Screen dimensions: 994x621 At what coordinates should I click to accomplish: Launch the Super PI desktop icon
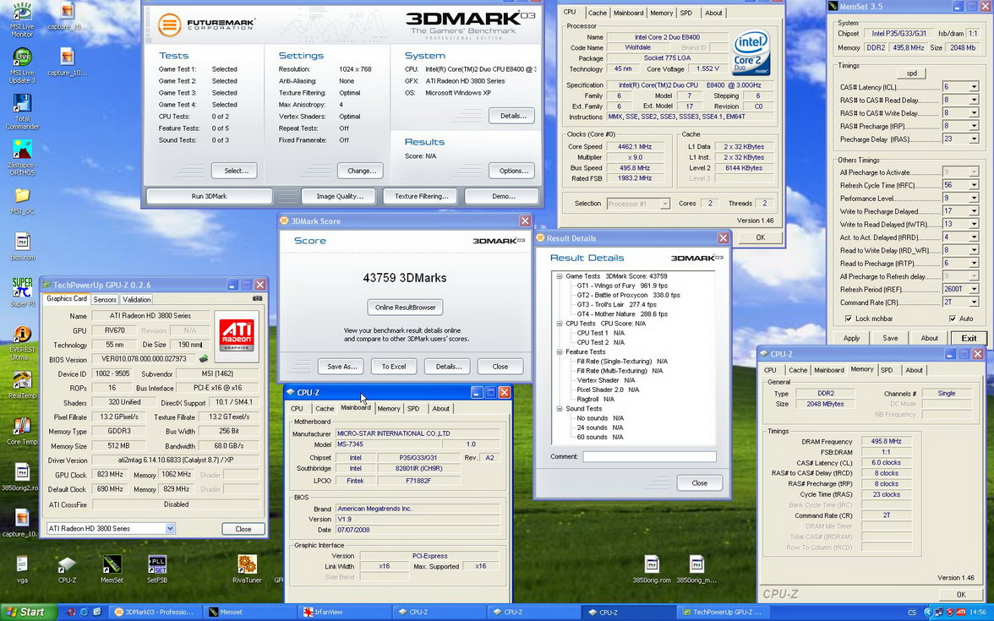click(22, 287)
